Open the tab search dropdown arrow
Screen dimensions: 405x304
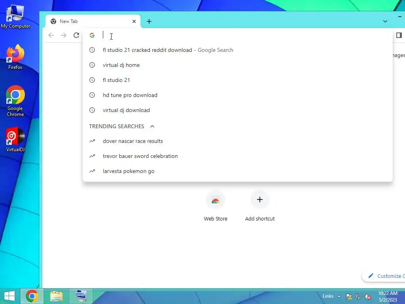[385, 21]
